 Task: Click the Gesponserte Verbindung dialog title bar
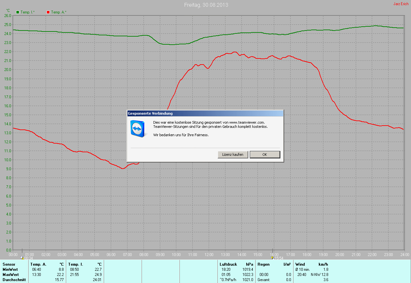point(205,113)
